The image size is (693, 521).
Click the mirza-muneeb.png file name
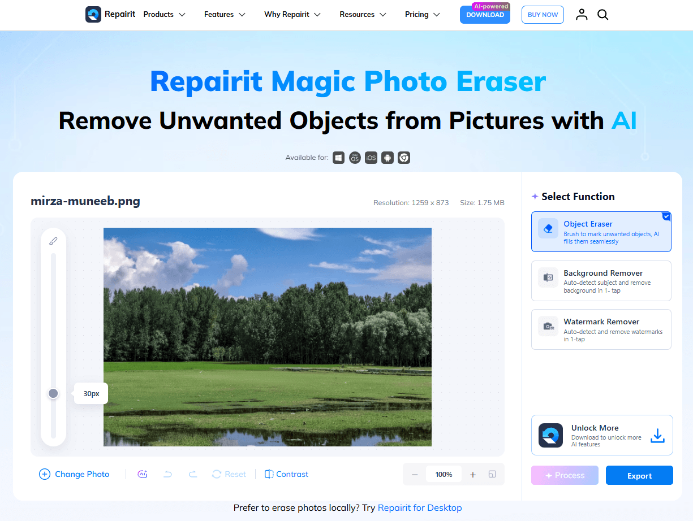(x=85, y=201)
